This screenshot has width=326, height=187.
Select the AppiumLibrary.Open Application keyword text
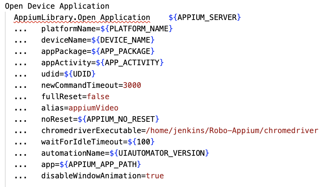click(x=82, y=18)
